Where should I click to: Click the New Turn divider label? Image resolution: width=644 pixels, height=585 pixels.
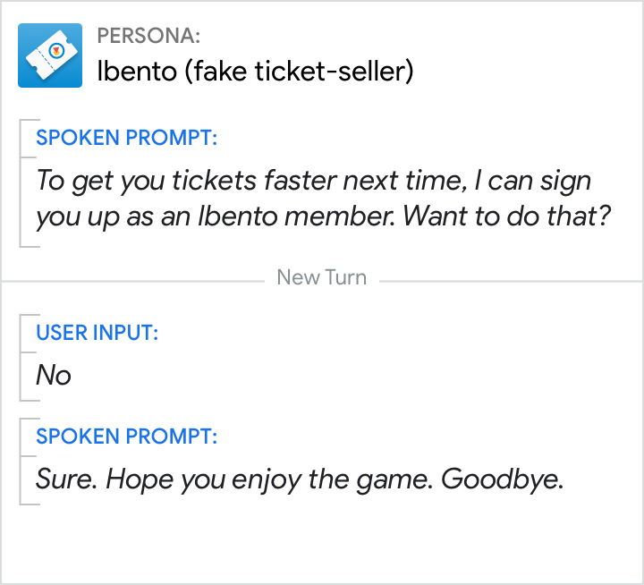pos(321,277)
